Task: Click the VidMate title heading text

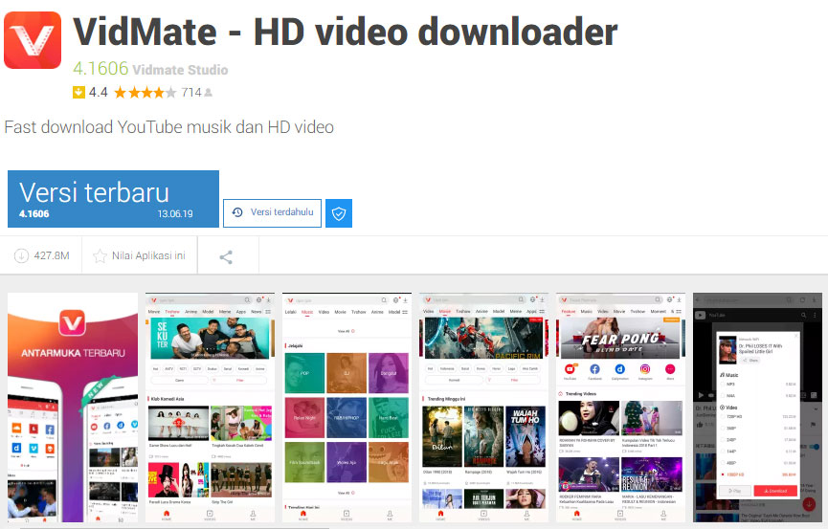Action: (346, 32)
